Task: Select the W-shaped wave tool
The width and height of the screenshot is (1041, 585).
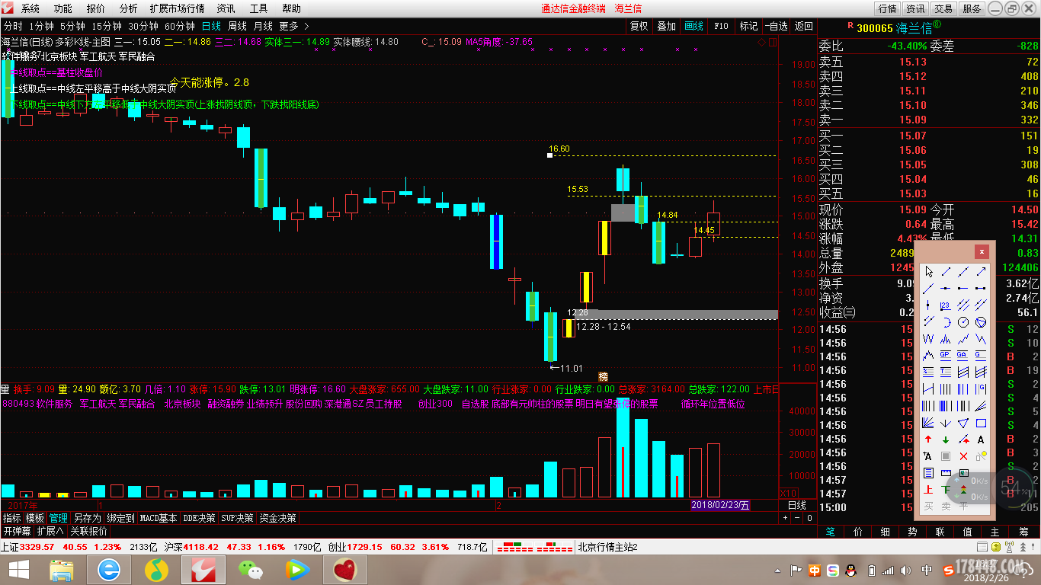Action: (x=928, y=339)
